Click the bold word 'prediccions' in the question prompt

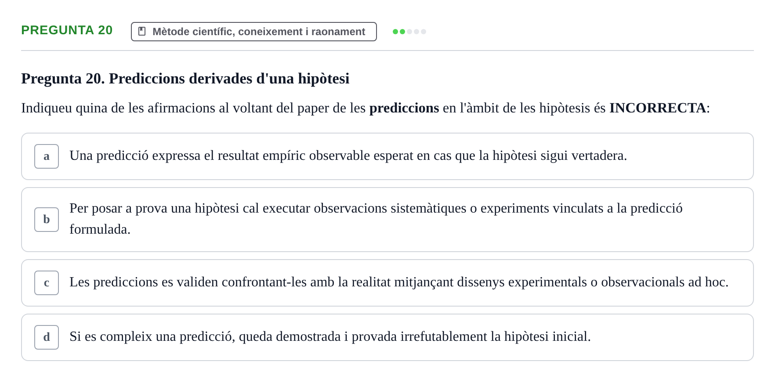tap(404, 108)
